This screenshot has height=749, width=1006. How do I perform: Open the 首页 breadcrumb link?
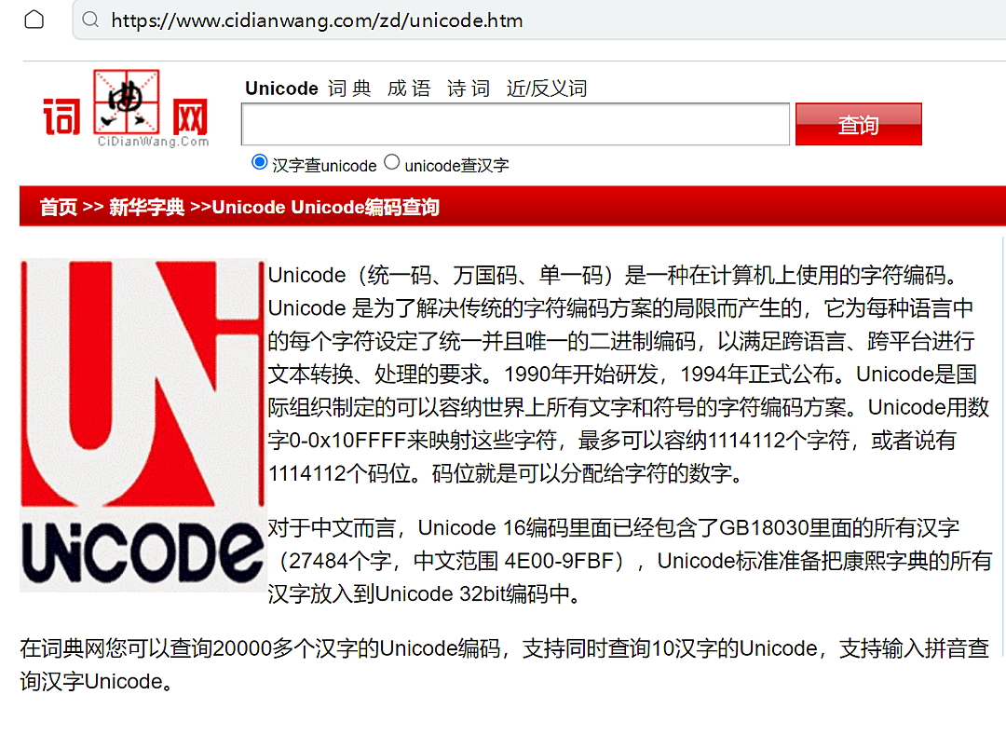pyautogui.click(x=59, y=208)
